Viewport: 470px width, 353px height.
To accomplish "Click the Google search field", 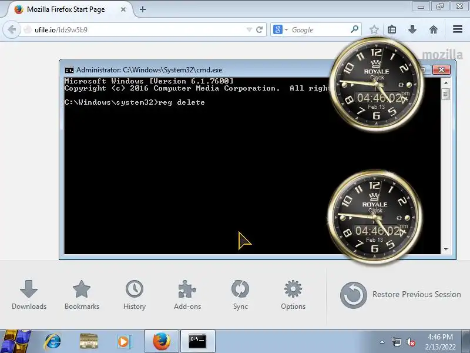I will (319, 30).
